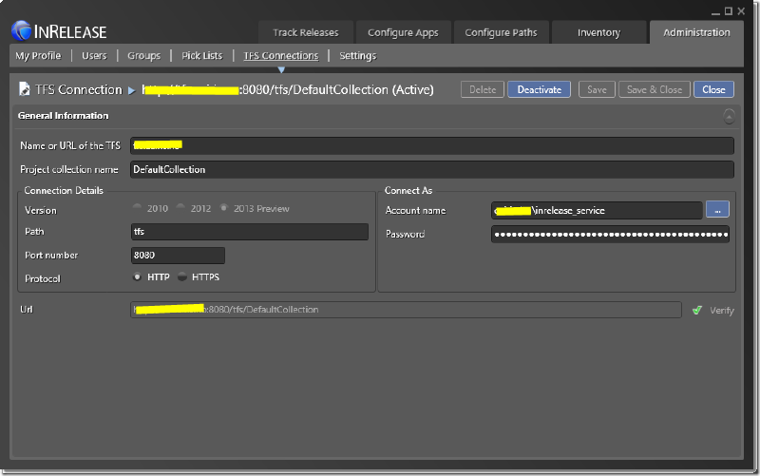760x476 pixels.
Task: Minimize the InRelease window
Action: pyautogui.click(x=715, y=11)
